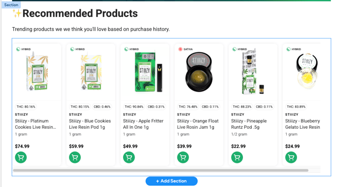
Task: Open Stiiizy - Pineapple Runtz Pod .5g title
Action: click(249, 124)
